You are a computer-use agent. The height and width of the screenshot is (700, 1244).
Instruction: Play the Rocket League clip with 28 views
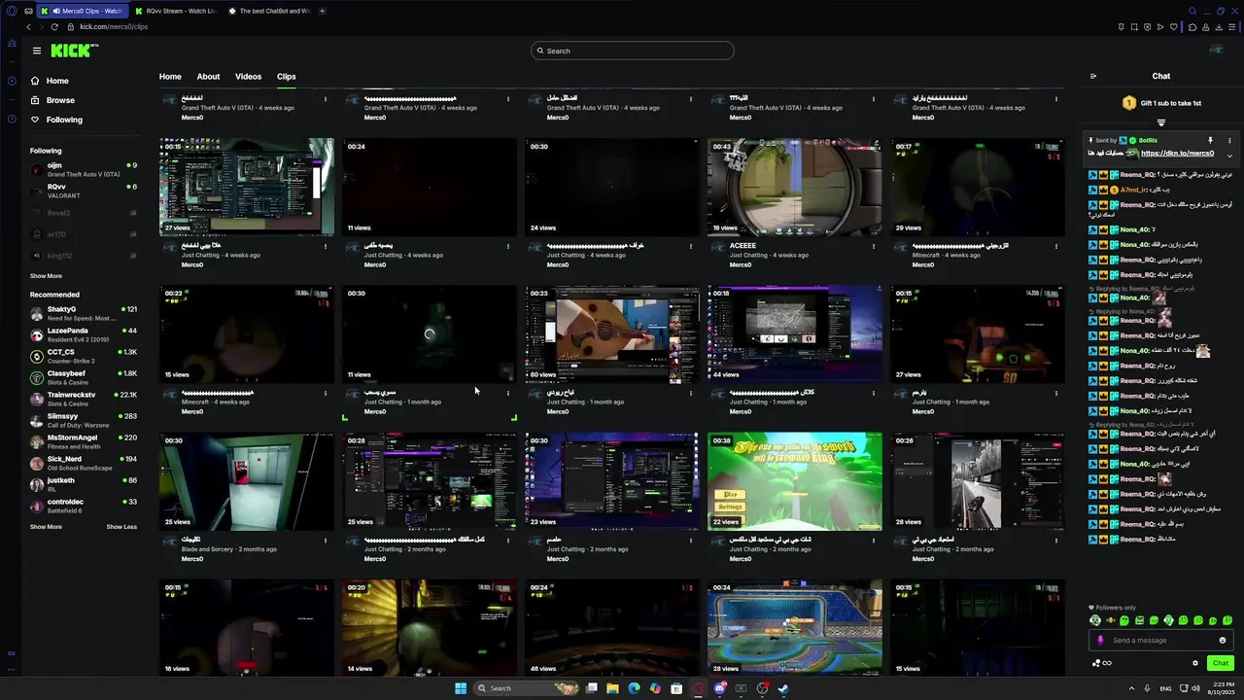[x=794, y=628]
